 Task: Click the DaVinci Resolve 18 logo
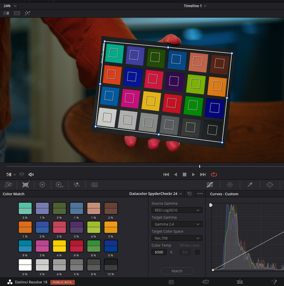pos(10,282)
